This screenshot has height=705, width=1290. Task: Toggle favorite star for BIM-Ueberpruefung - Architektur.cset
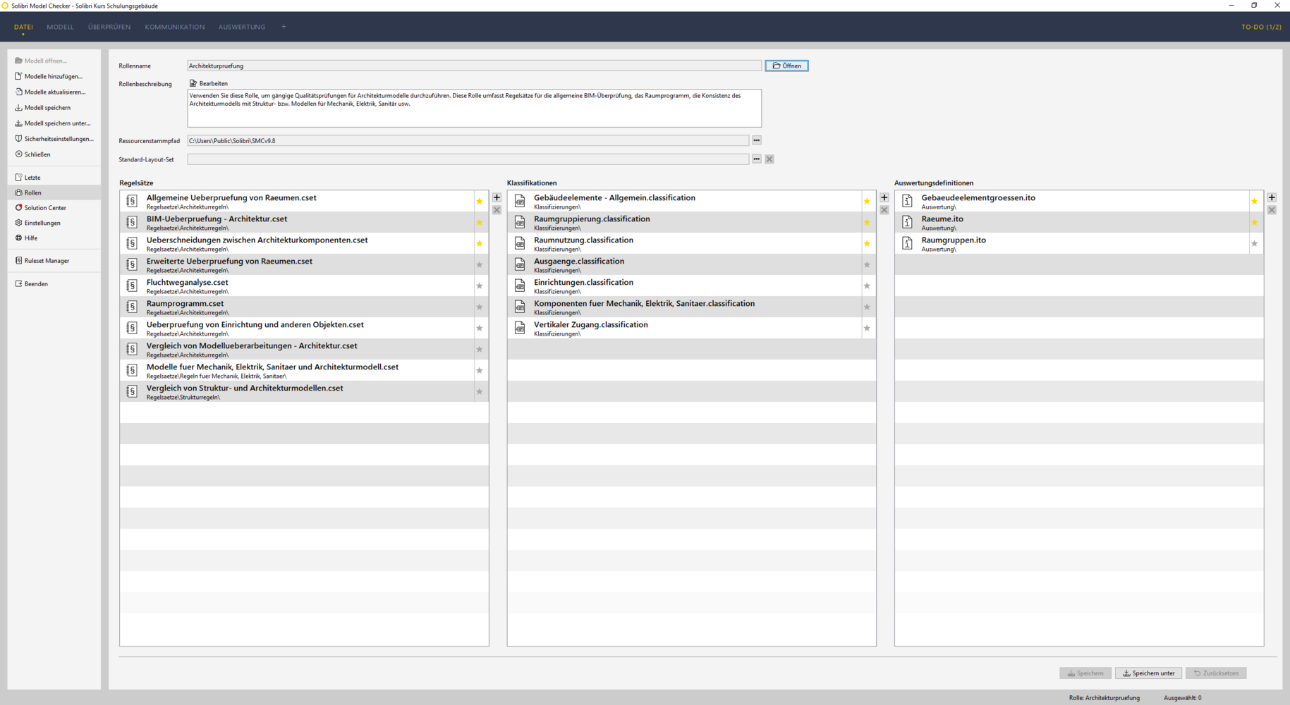click(480, 223)
